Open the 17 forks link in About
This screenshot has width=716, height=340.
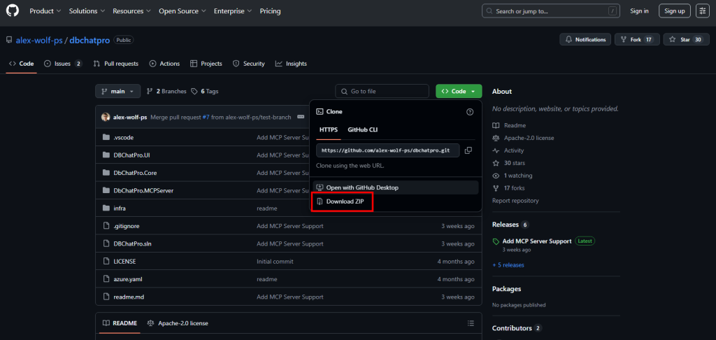(514, 187)
